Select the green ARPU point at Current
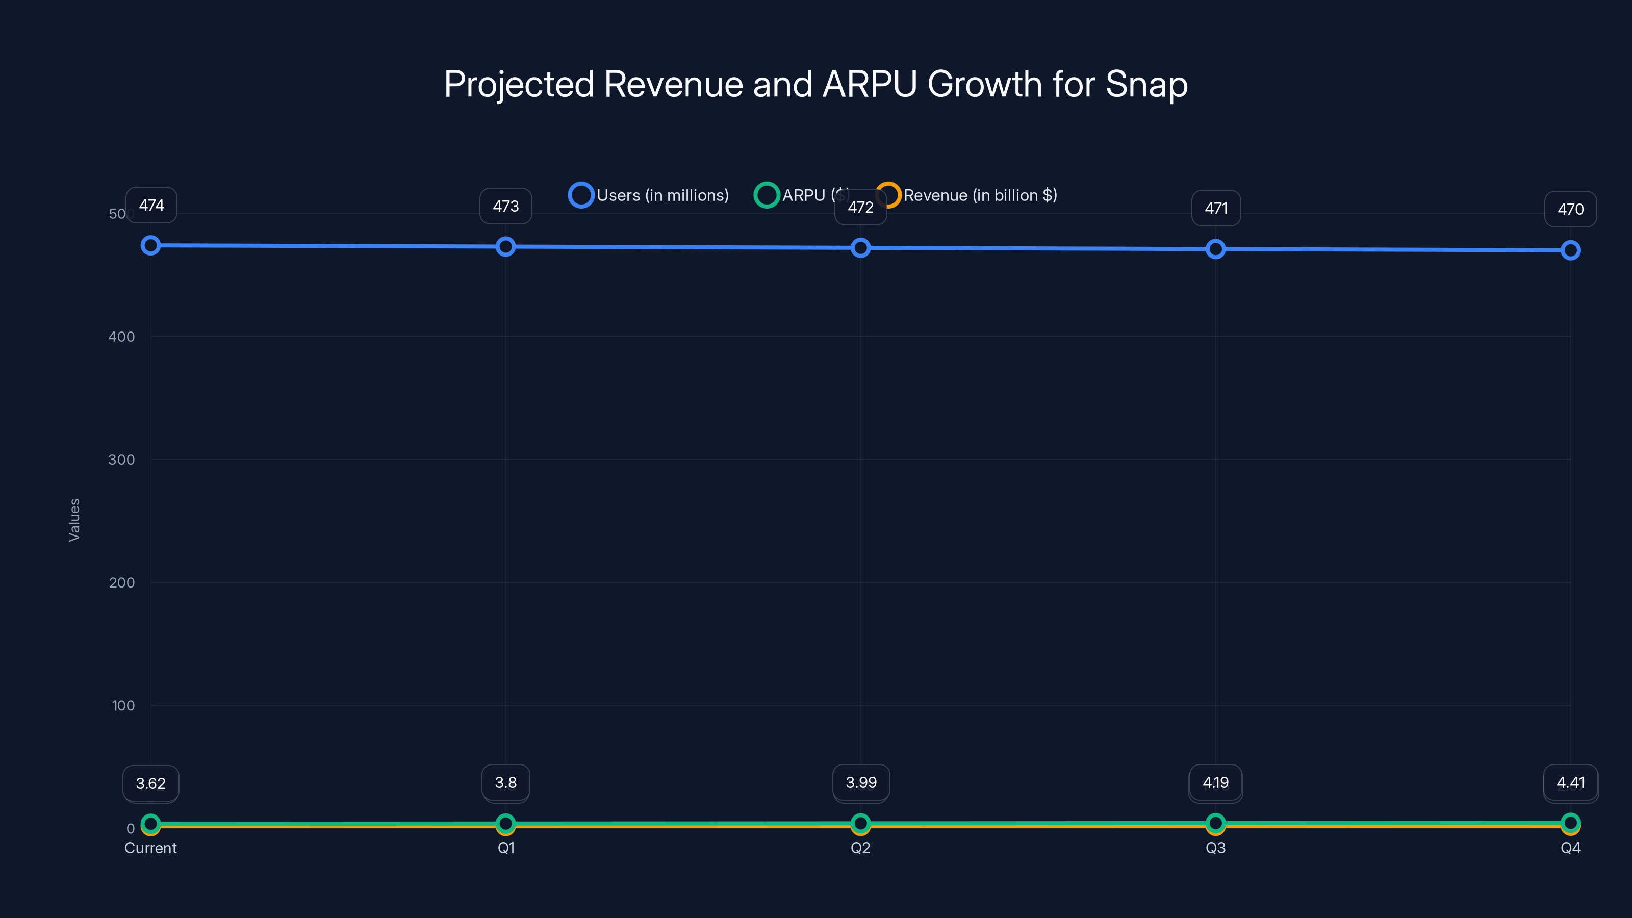This screenshot has width=1632, height=918. (x=151, y=824)
